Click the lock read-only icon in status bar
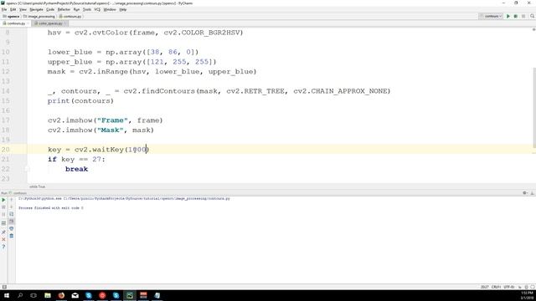536x301 pixels. (x=520, y=287)
